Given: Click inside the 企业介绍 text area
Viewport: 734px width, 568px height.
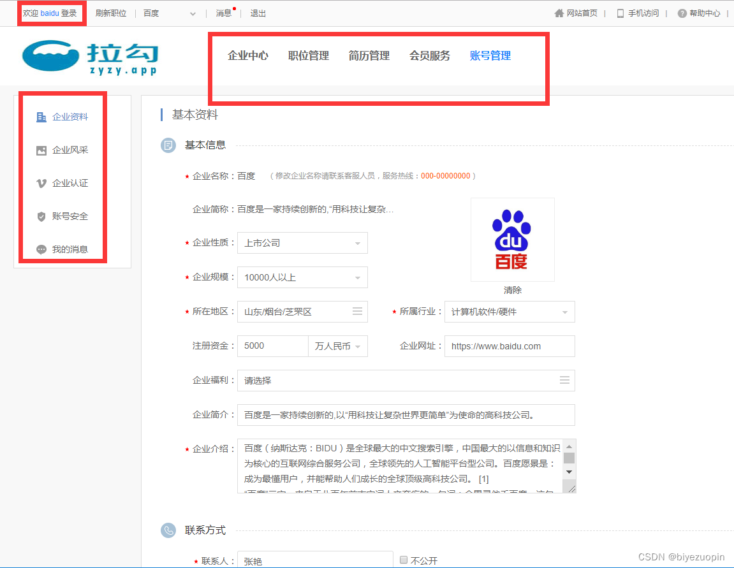Looking at the screenshot, I should tap(400, 465).
